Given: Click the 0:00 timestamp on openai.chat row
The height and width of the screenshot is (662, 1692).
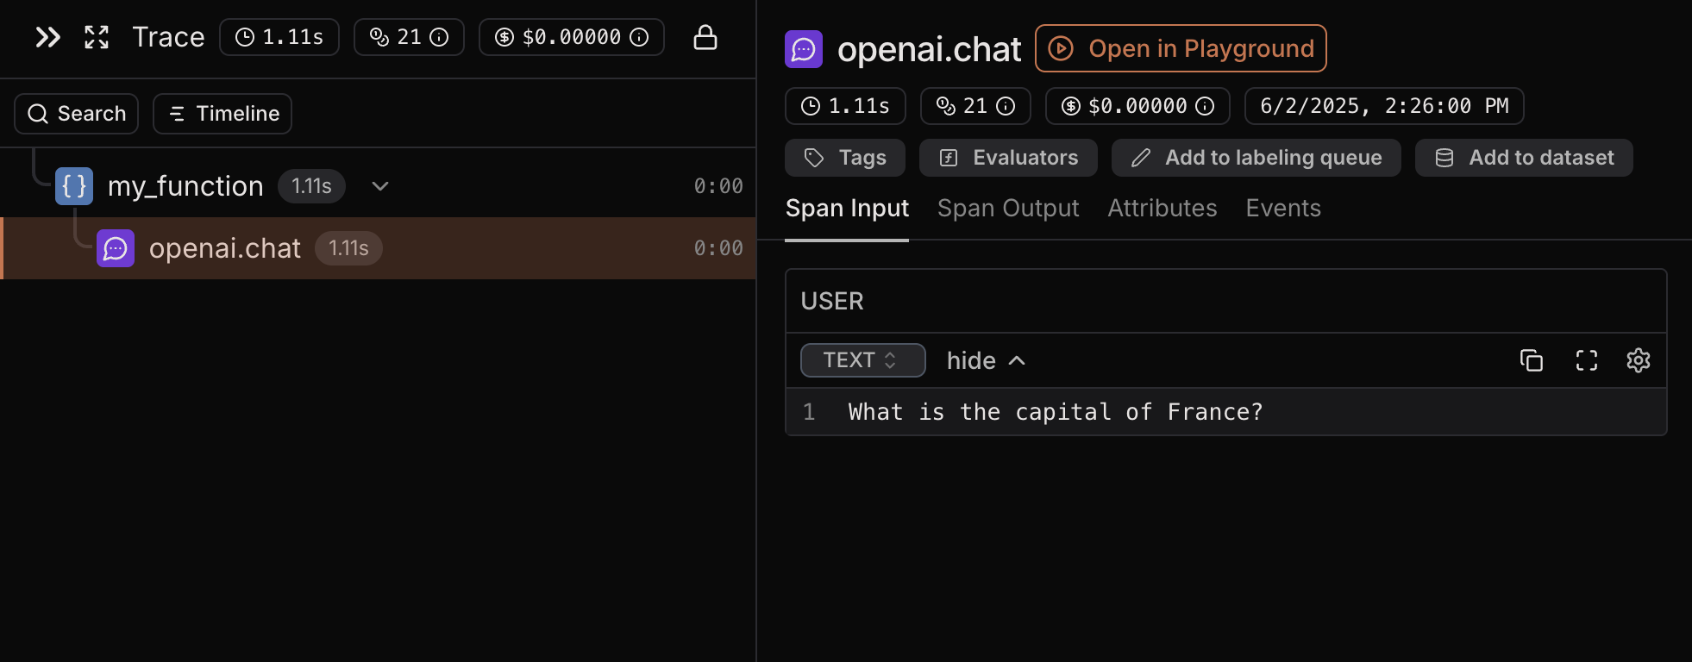Looking at the screenshot, I should 718,248.
